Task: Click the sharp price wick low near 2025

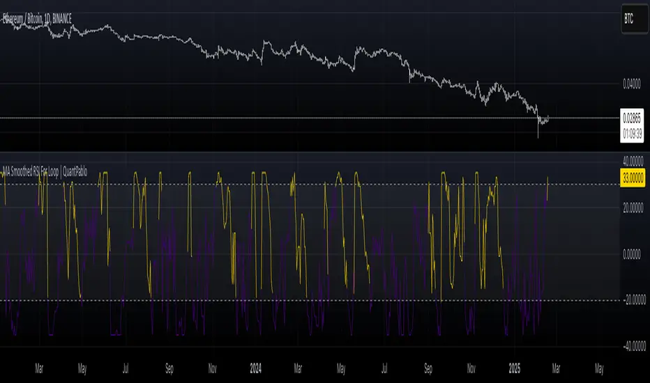Action: point(538,137)
